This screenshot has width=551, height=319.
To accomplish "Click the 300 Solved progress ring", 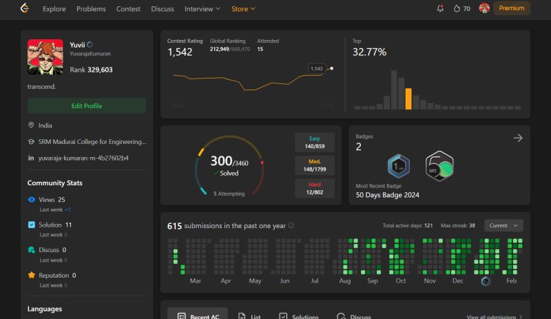I will pos(229,165).
